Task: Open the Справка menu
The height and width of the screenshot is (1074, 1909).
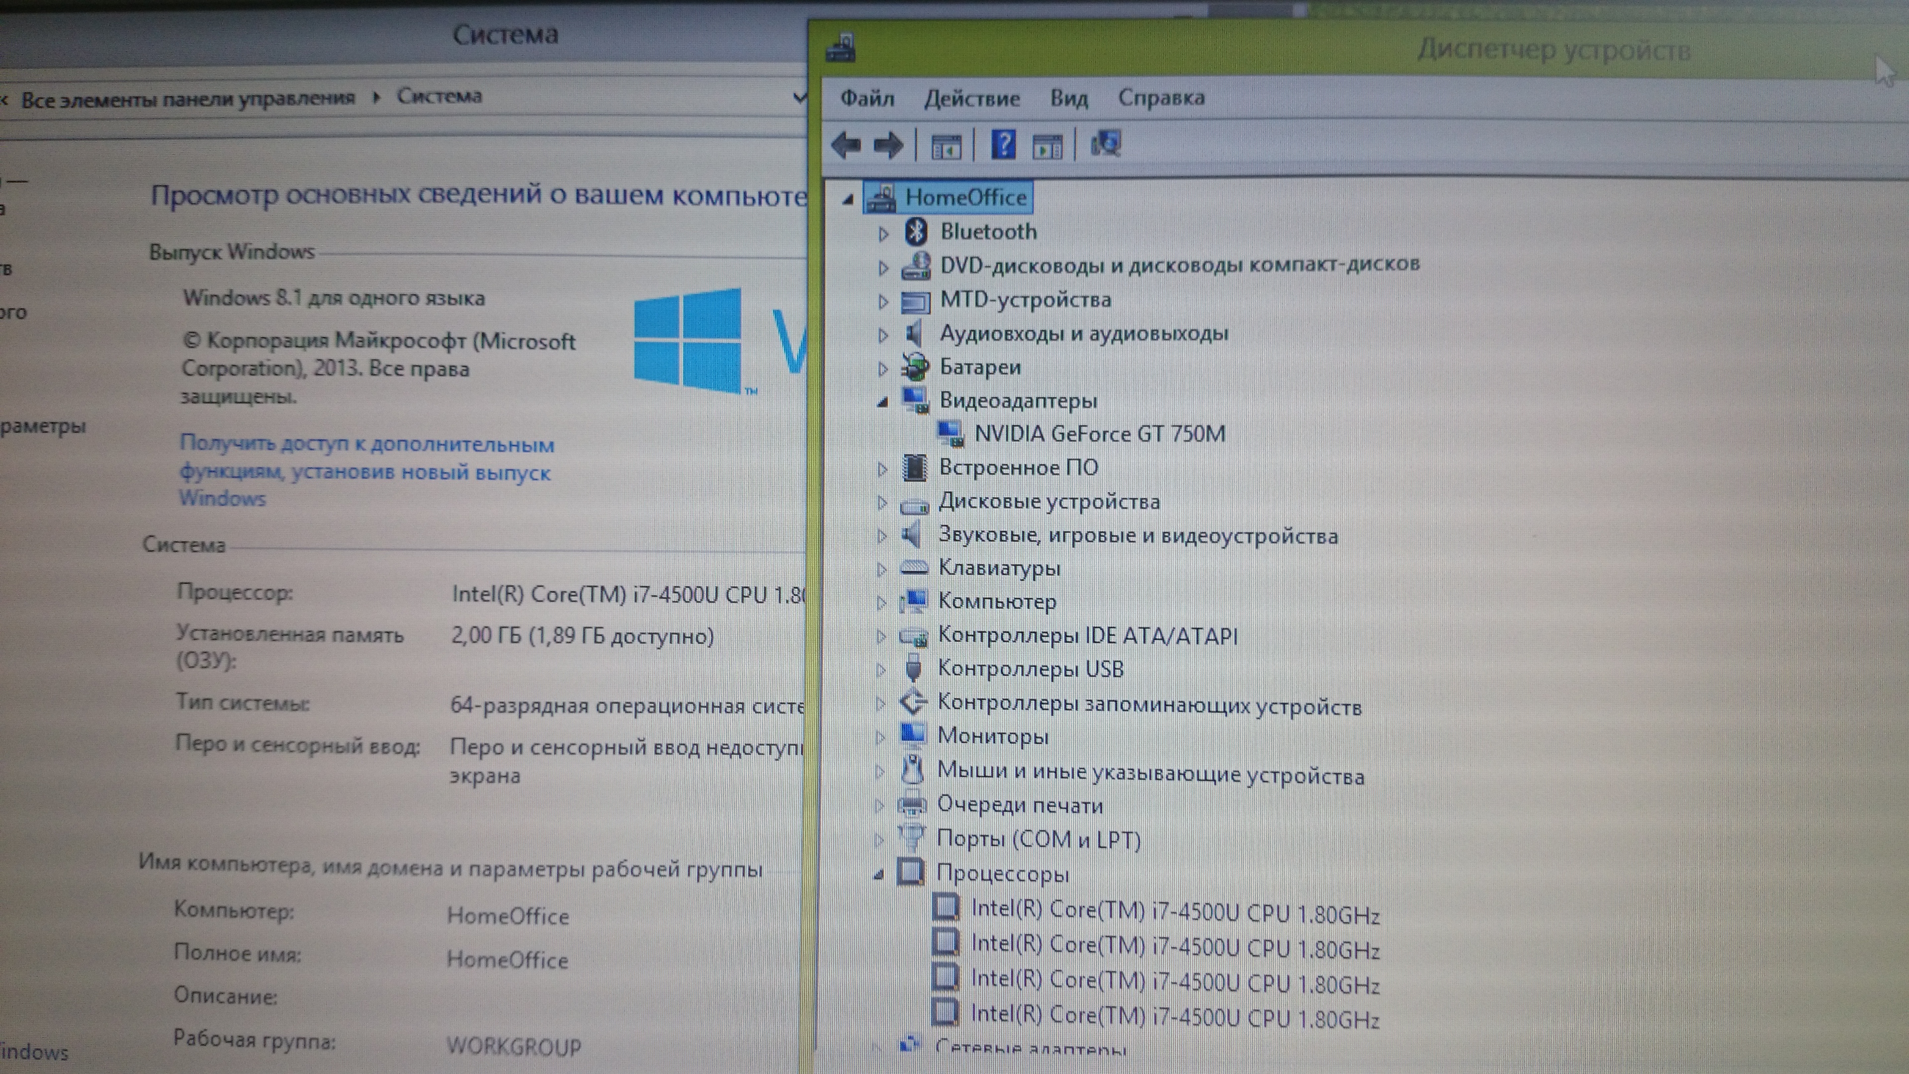Action: tap(1161, 97)
